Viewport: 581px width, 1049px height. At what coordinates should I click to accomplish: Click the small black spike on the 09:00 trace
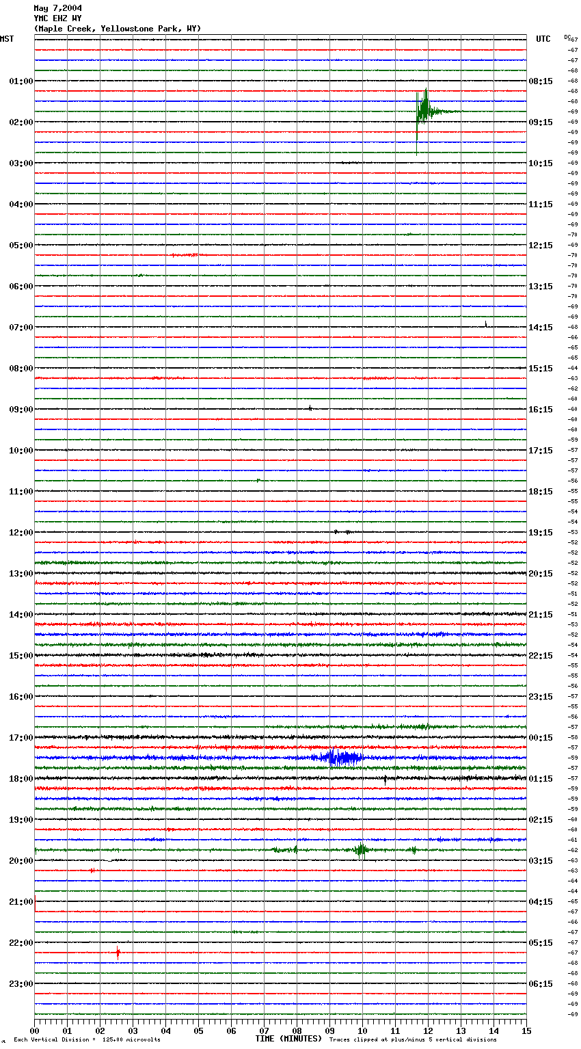[310, 408]
